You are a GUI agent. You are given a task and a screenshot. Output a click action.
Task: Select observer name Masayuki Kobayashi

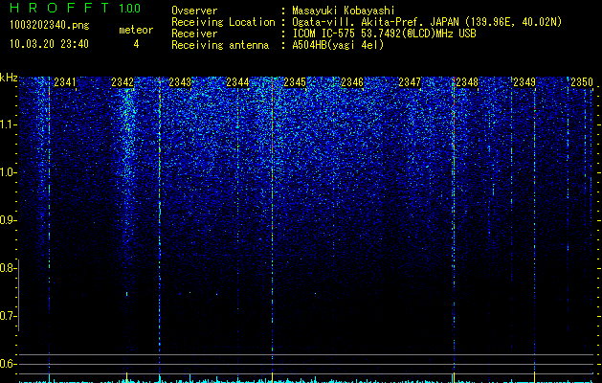click(343, 11)
